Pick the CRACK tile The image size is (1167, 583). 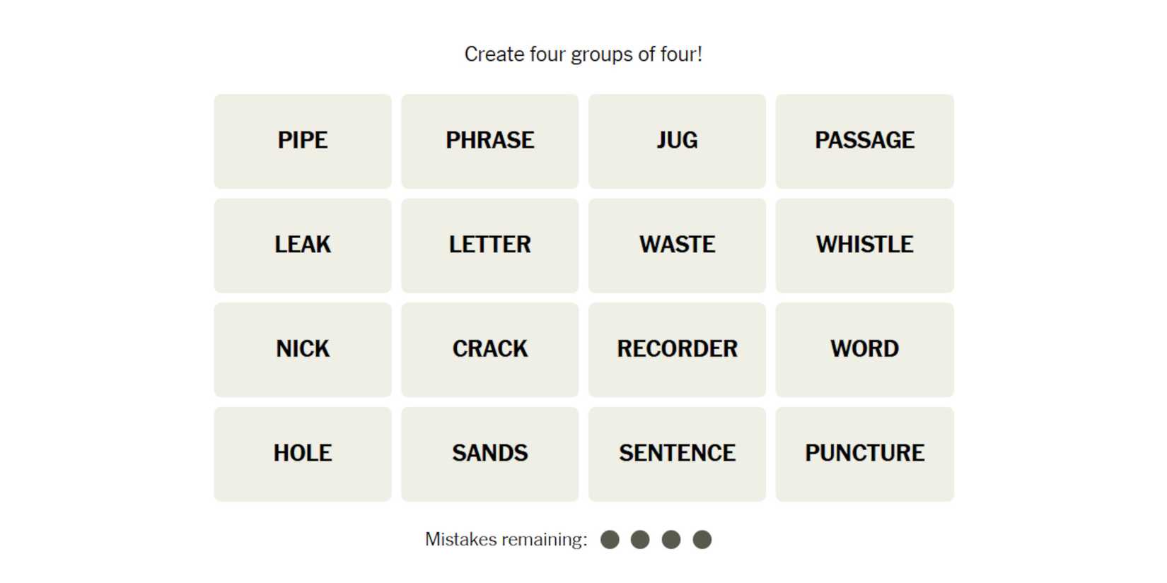489,349
